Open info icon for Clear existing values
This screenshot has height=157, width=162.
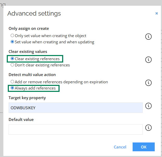click(x=148, y=60)
